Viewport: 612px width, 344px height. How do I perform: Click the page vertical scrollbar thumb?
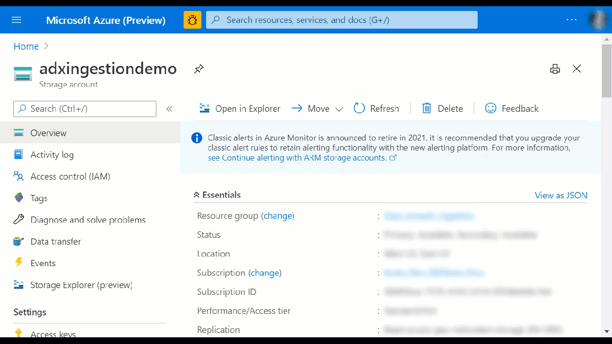[x=606, y=70]
